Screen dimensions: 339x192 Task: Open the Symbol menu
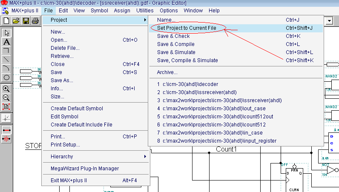99,11
